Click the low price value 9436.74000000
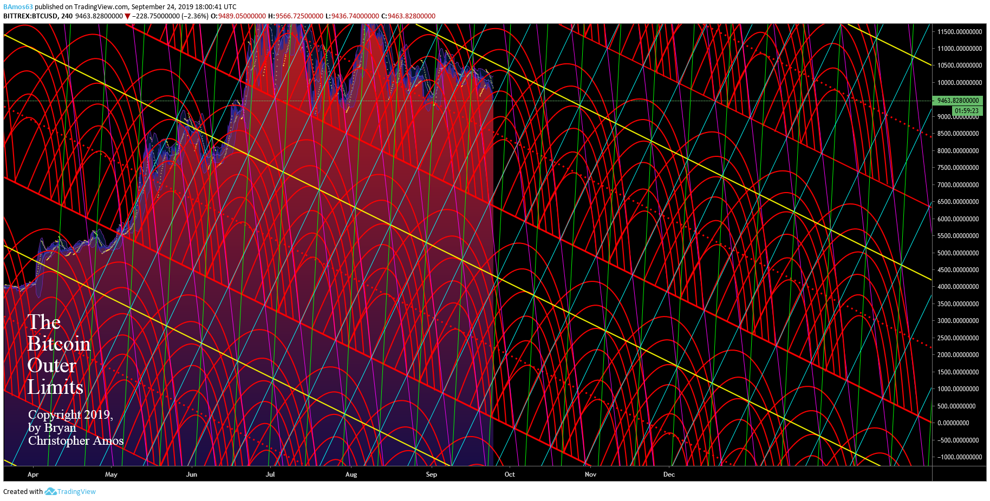The image size is (990, 501). tap(355, 16)
